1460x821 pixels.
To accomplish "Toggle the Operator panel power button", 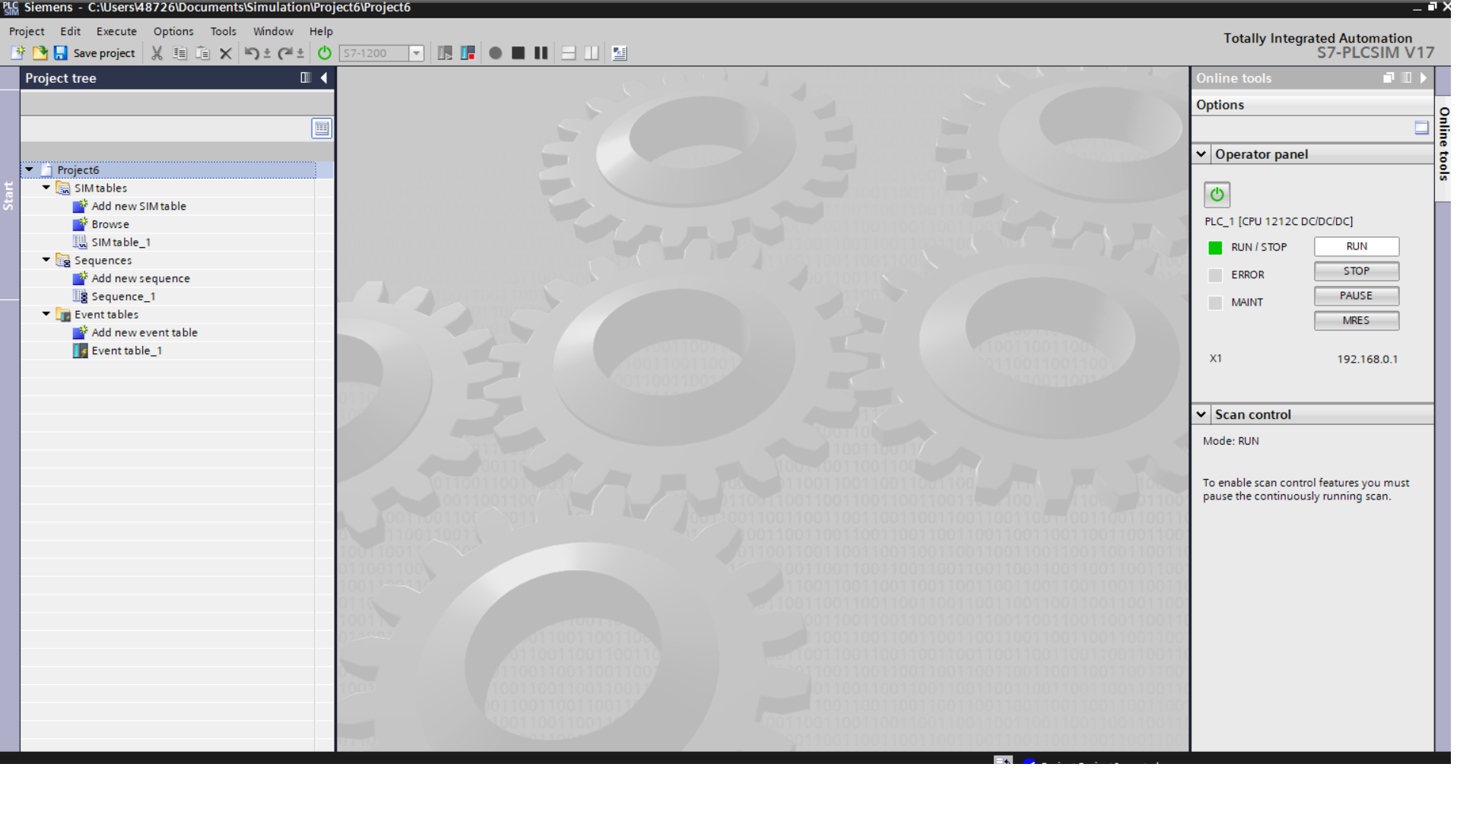I will click(x=1217, y=195).
